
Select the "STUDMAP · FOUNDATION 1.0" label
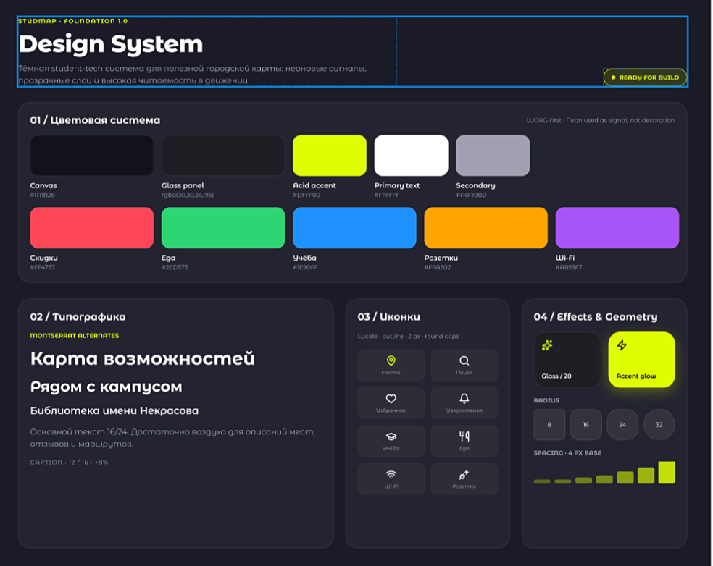72,21
